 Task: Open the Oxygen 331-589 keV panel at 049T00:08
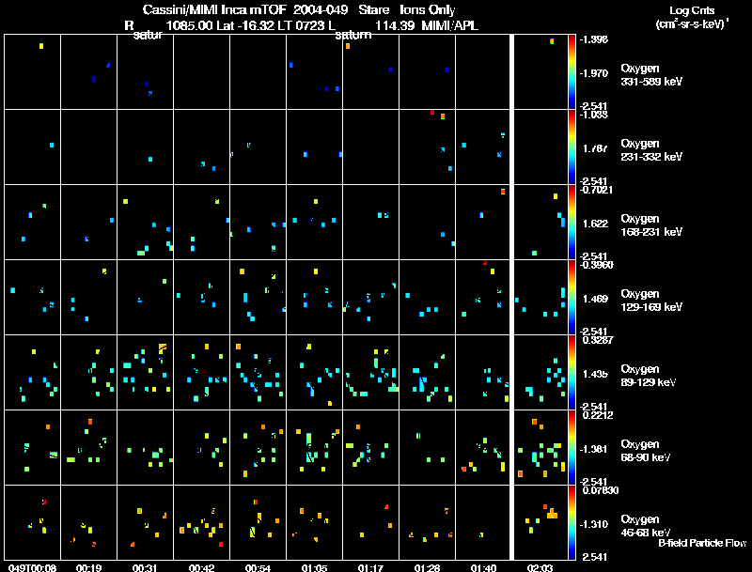pyautogui.click(x=32, y=72)
